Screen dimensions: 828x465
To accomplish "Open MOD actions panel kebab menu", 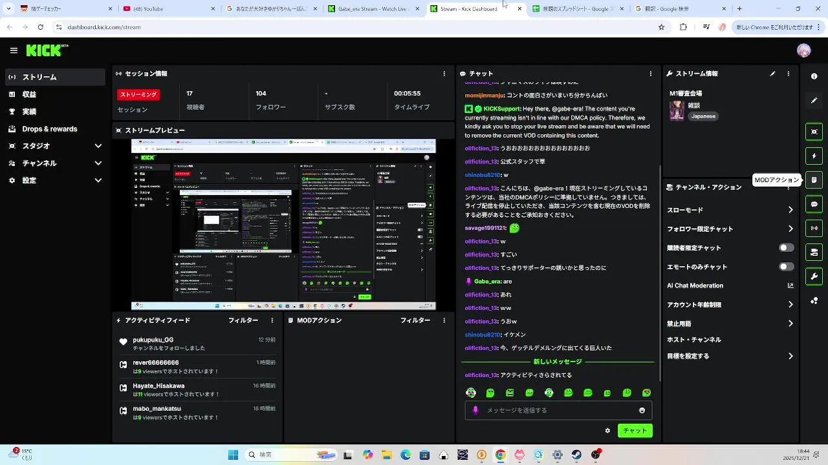I will point(444,320).
